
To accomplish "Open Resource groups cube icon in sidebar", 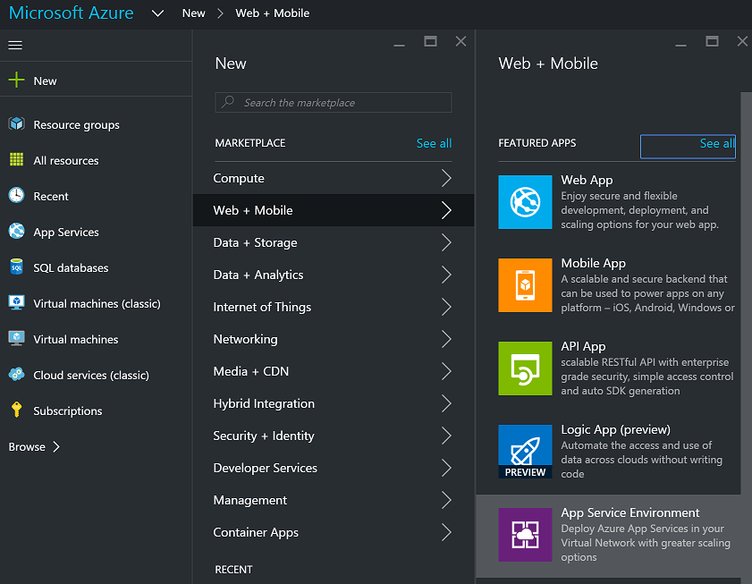I will [x=16, y=124].
